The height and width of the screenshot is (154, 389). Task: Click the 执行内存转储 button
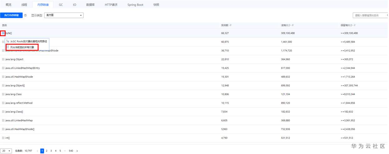(11, 15)
